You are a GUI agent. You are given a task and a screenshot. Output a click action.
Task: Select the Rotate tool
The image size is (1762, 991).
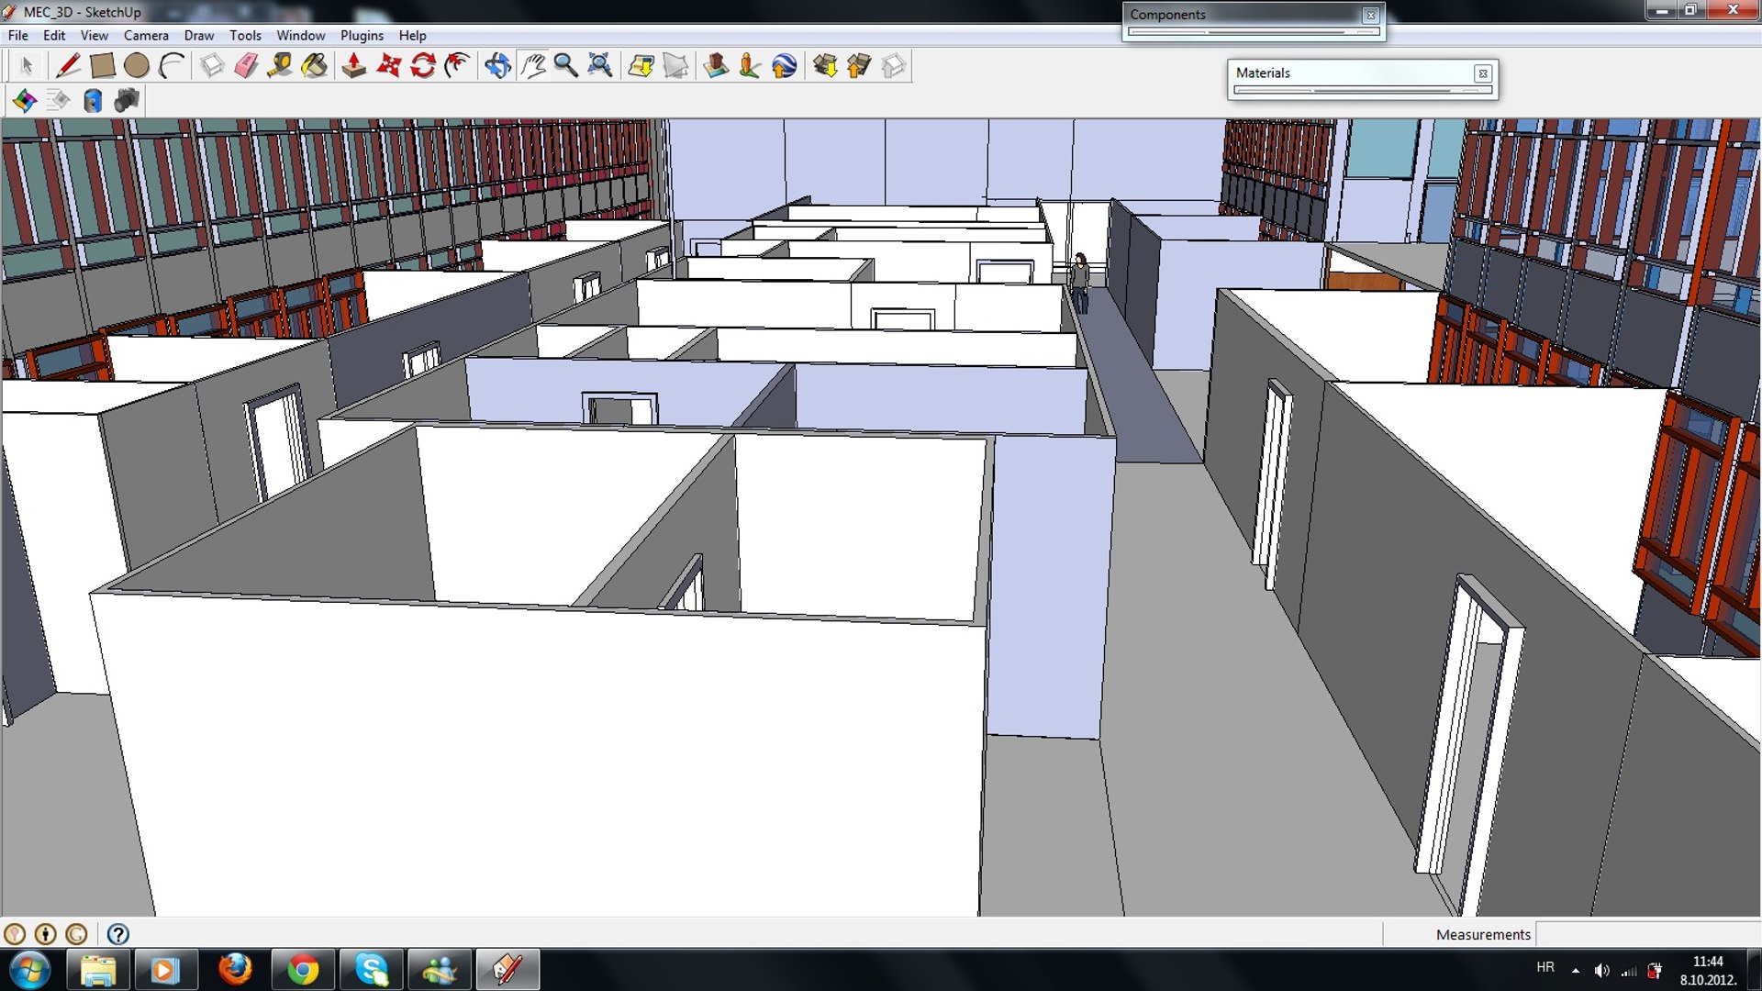(423, 66)
